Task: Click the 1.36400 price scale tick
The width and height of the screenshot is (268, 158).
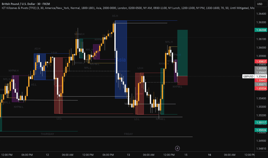Action: [x=261, y=14]
